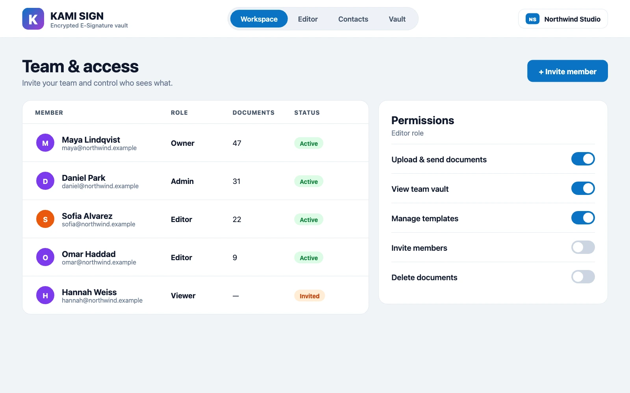
Task: Enable Delete documents permission switch
Action: pyautogui.click(x=583, y=277)
